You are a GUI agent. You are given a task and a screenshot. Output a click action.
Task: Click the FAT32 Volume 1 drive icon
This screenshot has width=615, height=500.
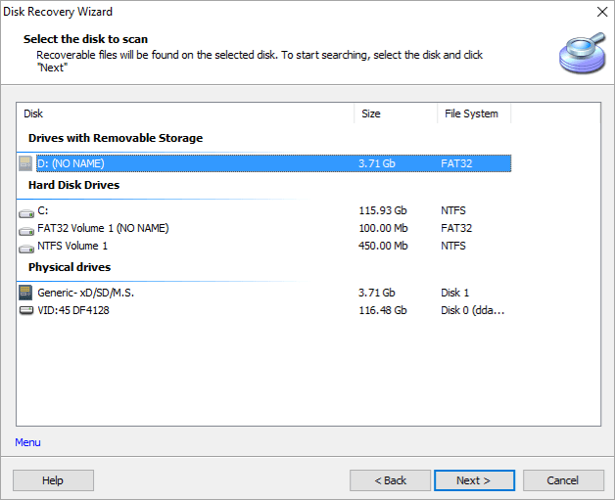tap(26, 228)
